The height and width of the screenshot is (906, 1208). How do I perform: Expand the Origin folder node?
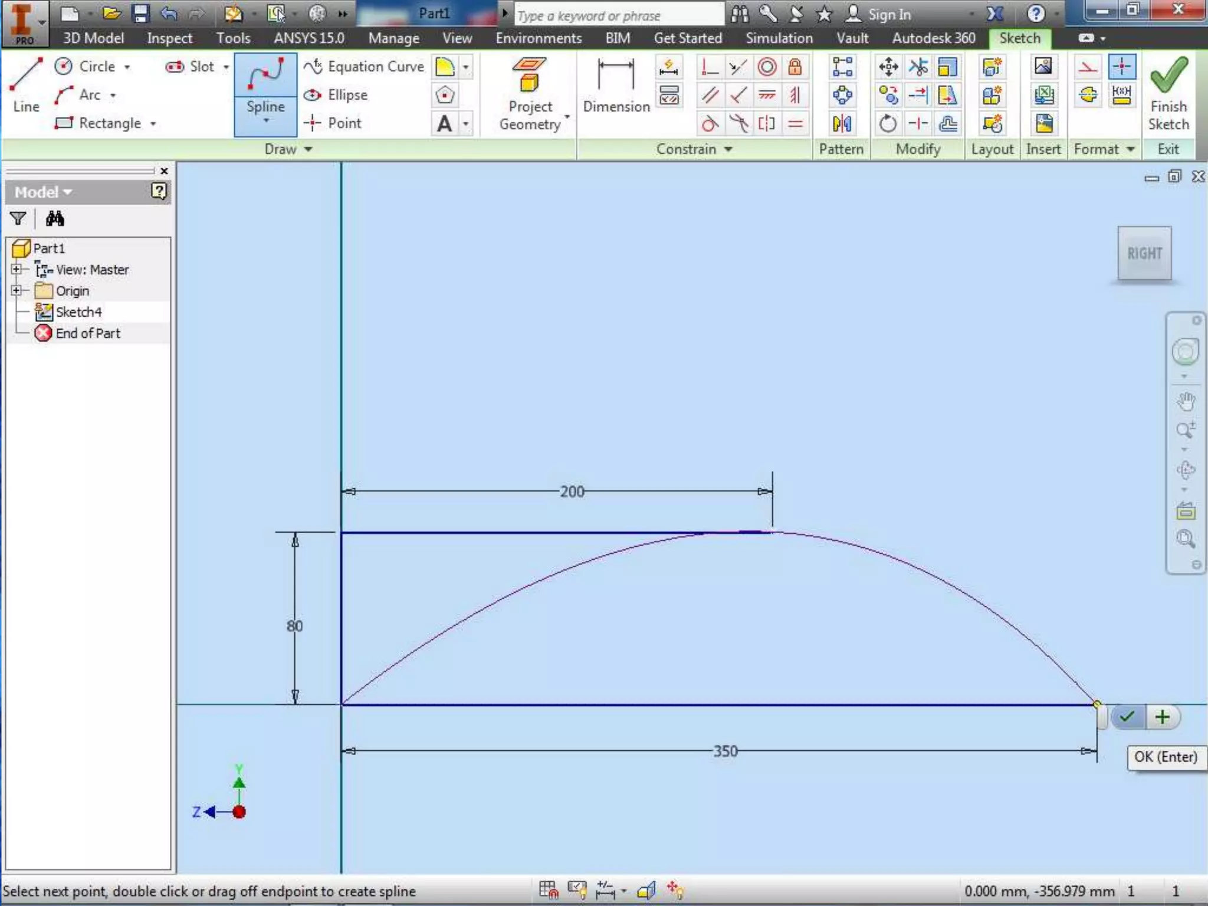17,291
